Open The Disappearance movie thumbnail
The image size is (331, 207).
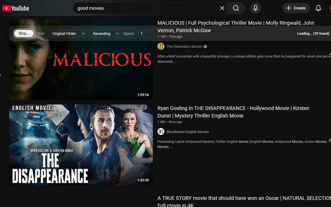(81, 145)
